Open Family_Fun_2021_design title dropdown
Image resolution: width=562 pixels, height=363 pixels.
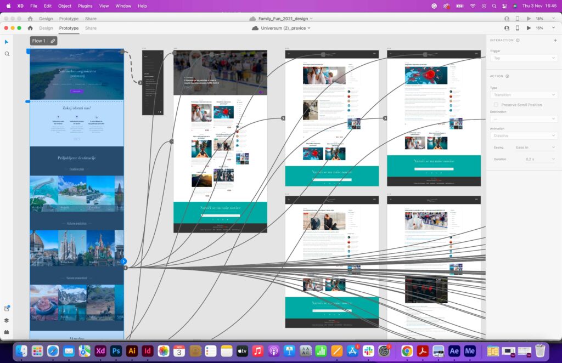pyautogui.click(x=285, y=19)
